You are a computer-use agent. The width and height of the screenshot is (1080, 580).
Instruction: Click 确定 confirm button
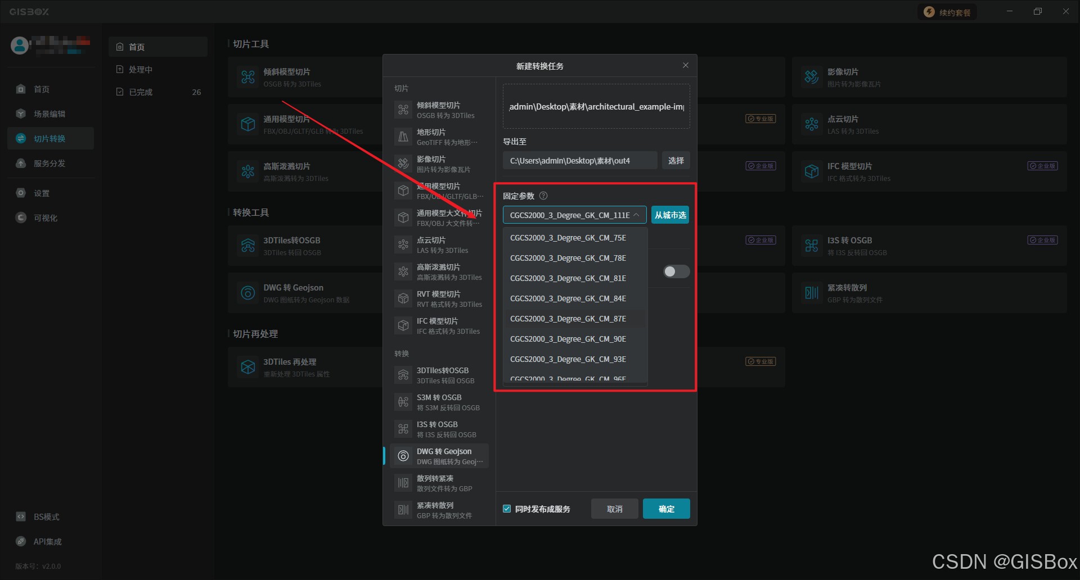point(667,509)
